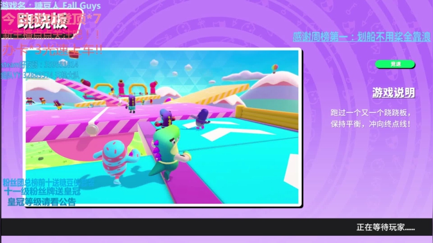Click the 跷跷板 level title banner

[42, 23]
